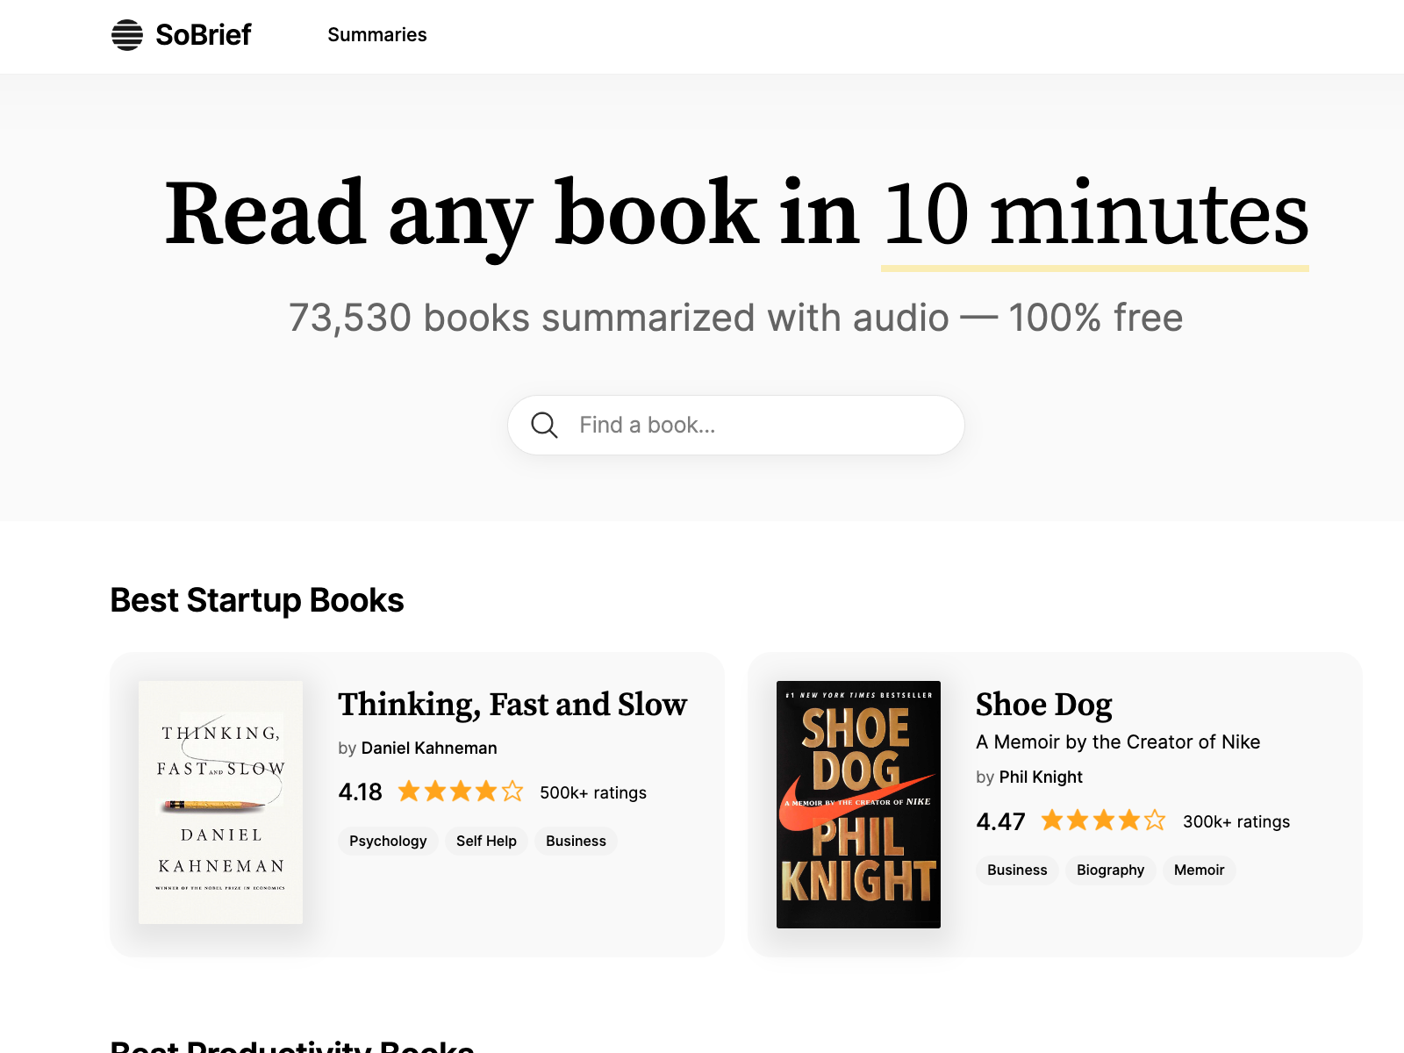Select the Memoir tag under Shoe Dog
Image resolution: width=1404 pixels, height=1053 pixels.
tap(1199, 870)
